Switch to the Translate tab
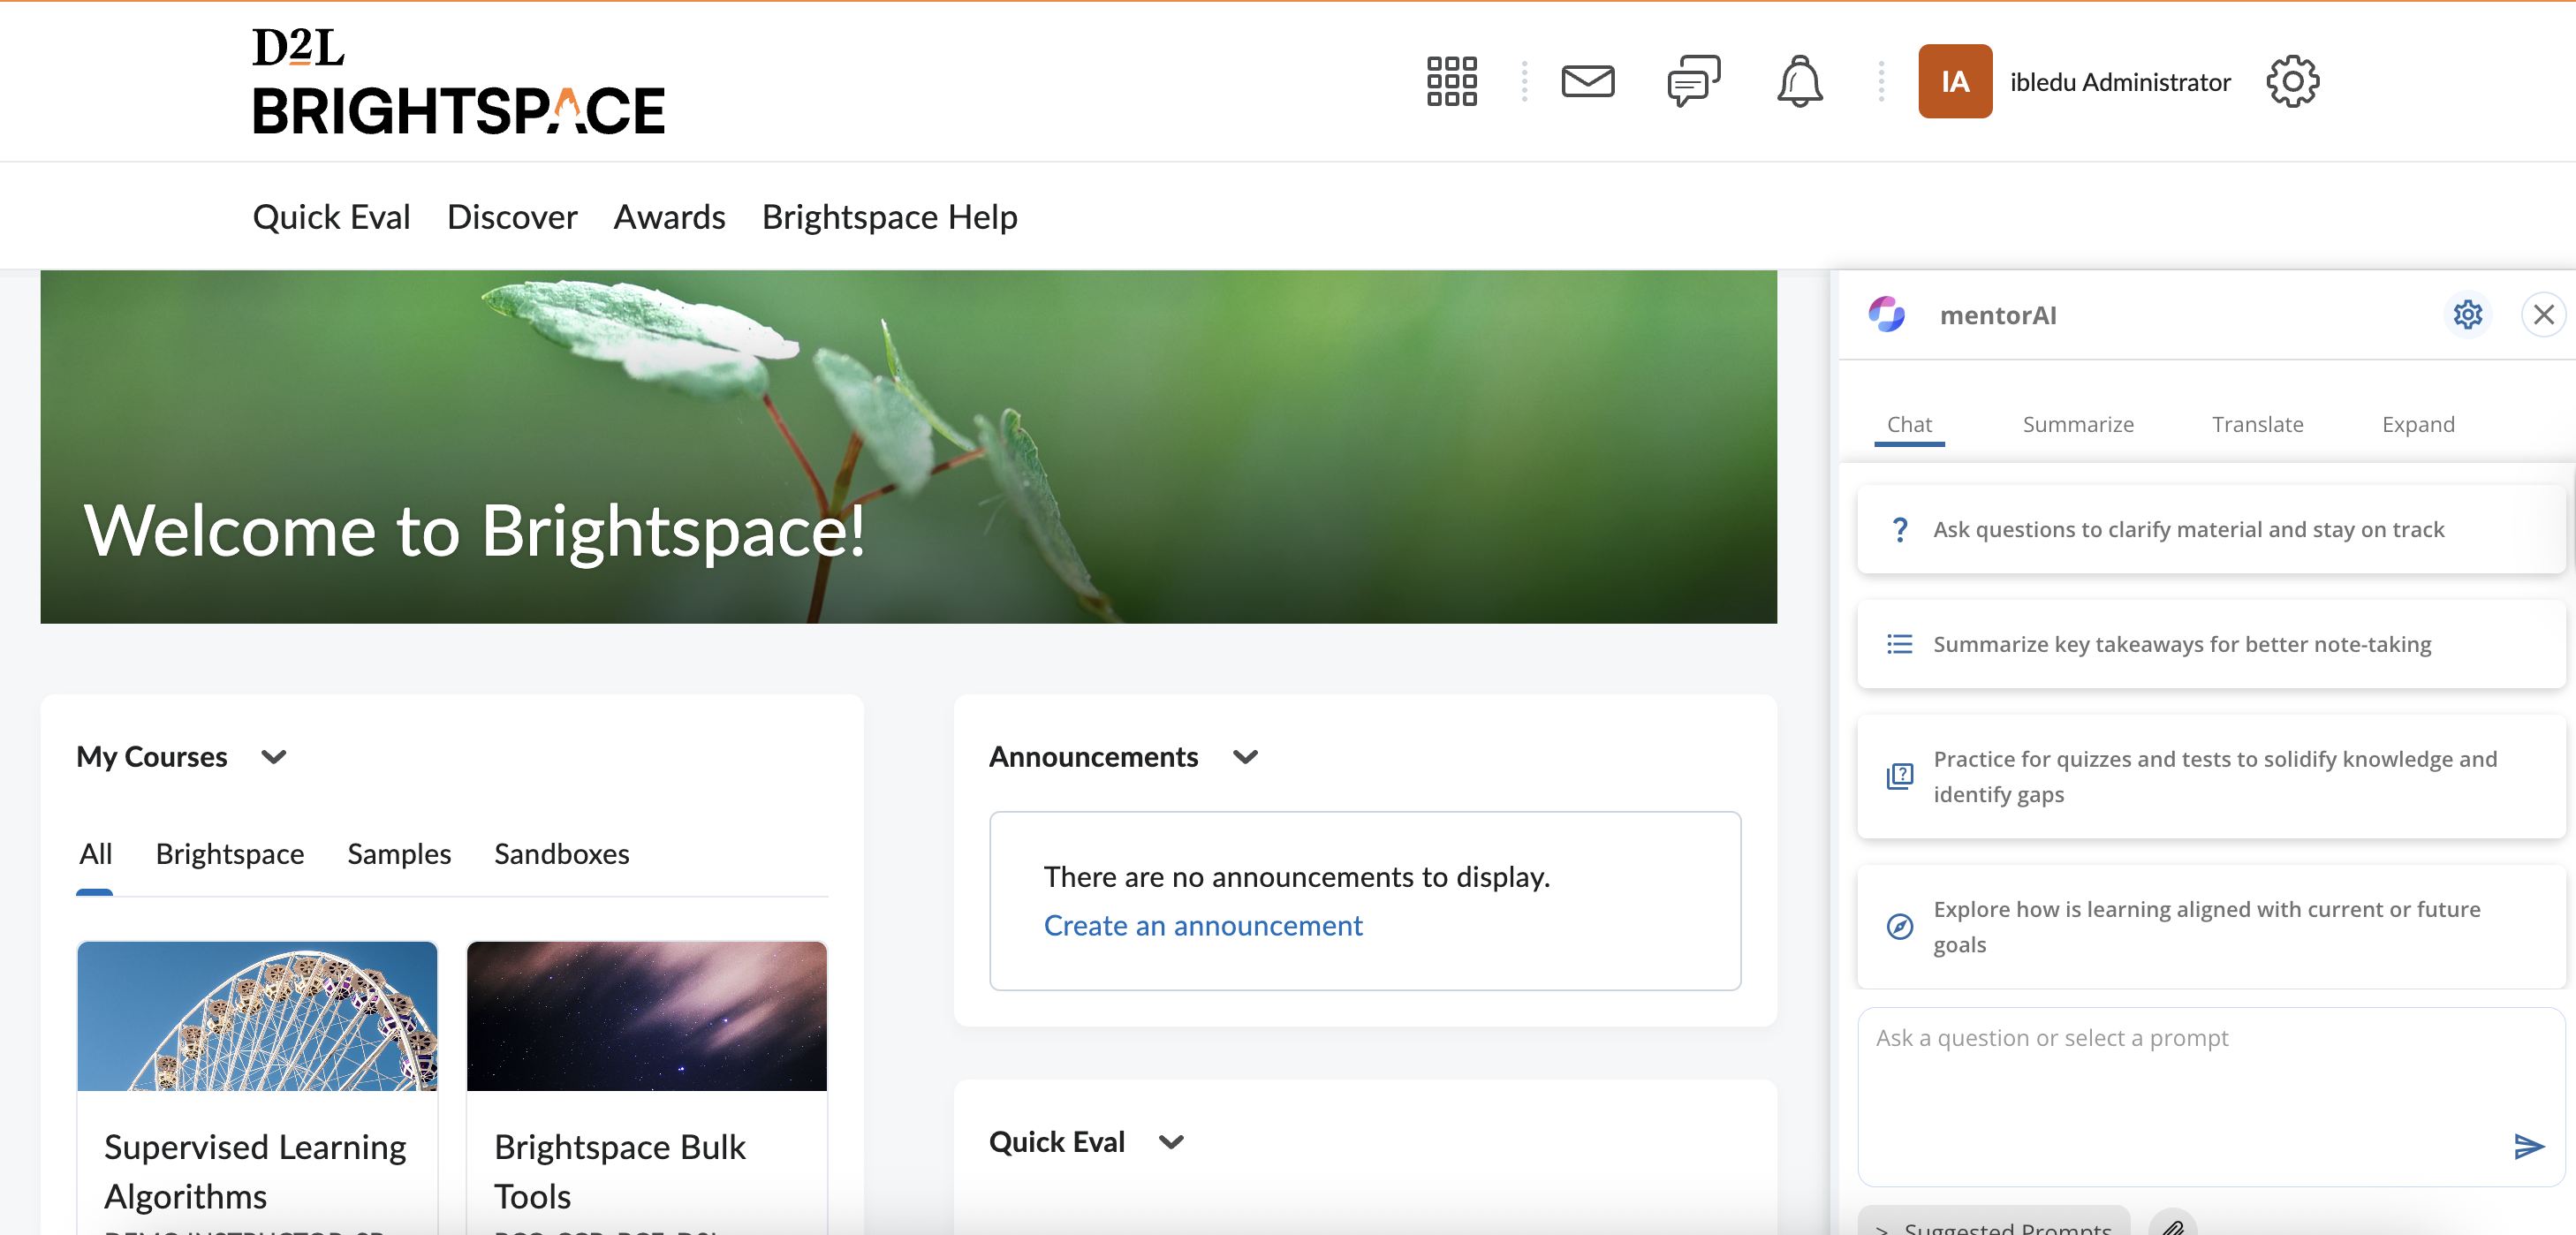This screenshot has height=1235, width=2576. 2257,424
